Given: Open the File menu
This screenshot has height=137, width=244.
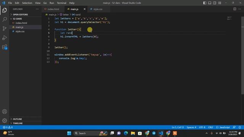Looking at the screenshot, I should tap(10, 3).
